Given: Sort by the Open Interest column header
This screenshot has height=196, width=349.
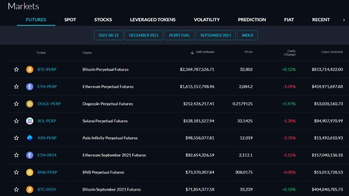Looking at the screenshot, I should tap(332, 52).
